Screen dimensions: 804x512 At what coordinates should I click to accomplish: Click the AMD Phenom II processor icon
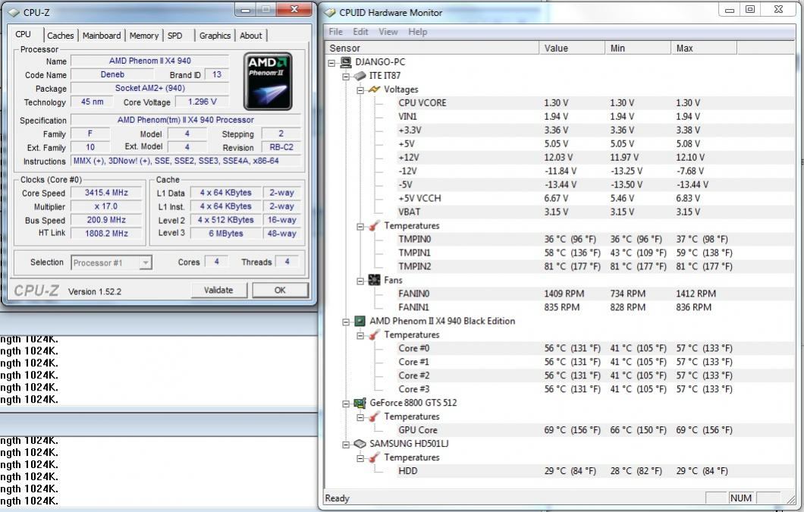click(x=360, y=321)
